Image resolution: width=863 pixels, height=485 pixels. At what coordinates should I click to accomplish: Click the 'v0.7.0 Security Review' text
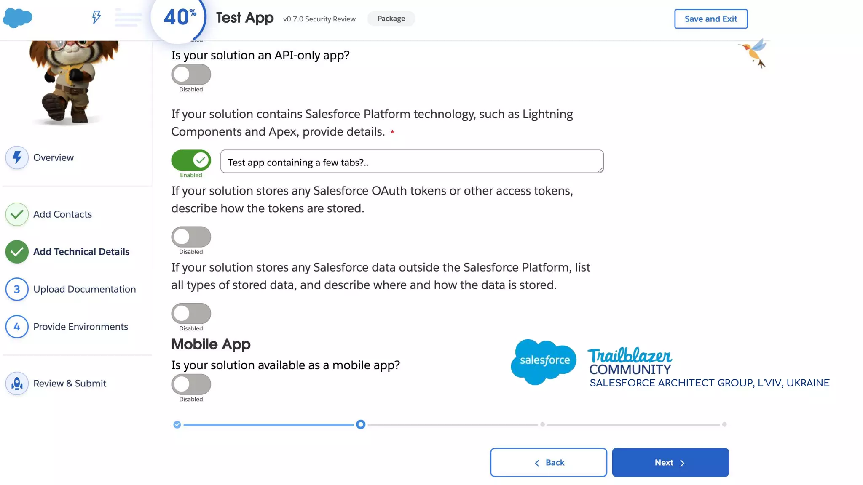(319, 19)
